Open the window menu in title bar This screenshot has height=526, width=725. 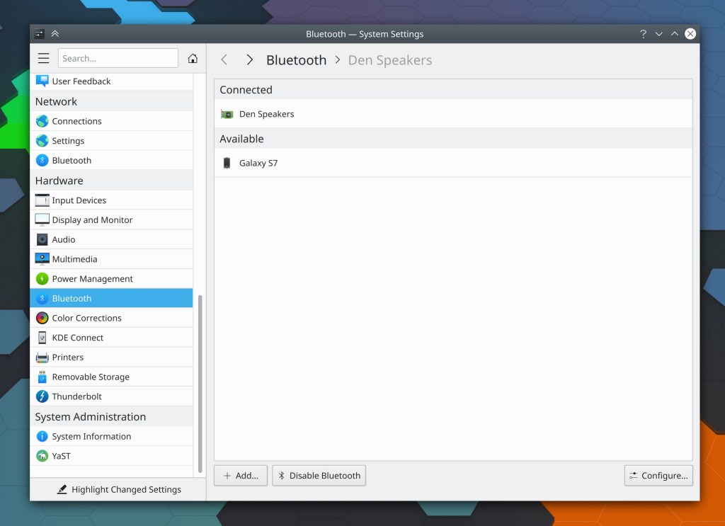pyautogui.click(x=40, y=34)
